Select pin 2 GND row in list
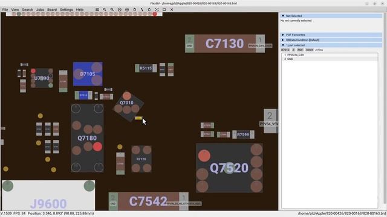 click(x=330, y=59)
